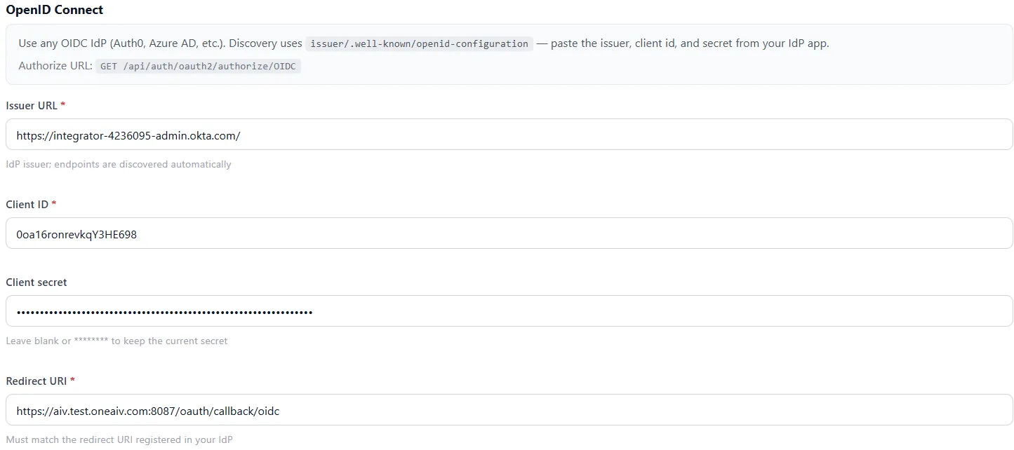Click the 'Must match the redirect URI' hint
1014x450 pixels.
pyautogui.click(x=119, y=439)
